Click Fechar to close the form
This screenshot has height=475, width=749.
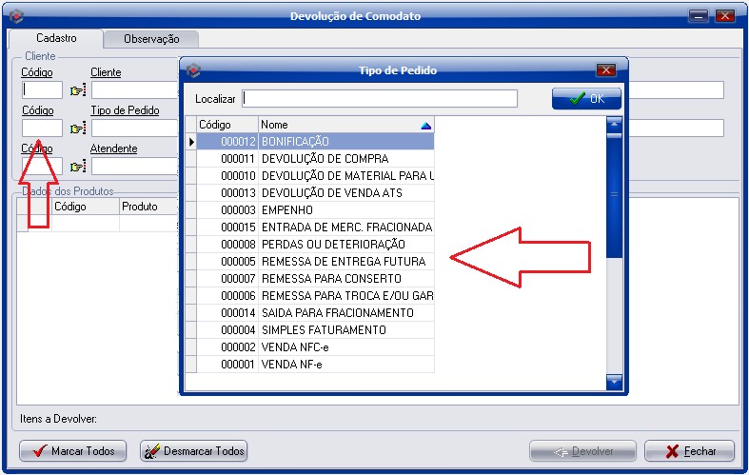point(690,451)
